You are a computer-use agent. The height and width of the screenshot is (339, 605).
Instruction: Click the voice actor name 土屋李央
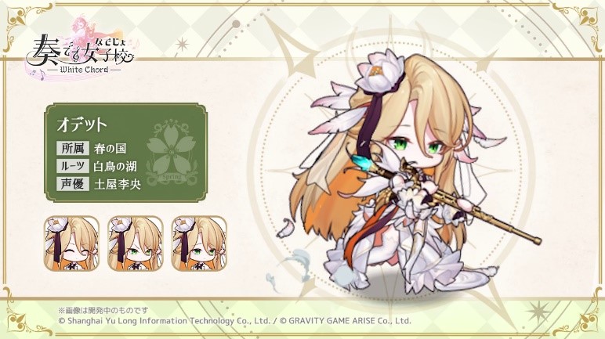[x=118, y=184]
